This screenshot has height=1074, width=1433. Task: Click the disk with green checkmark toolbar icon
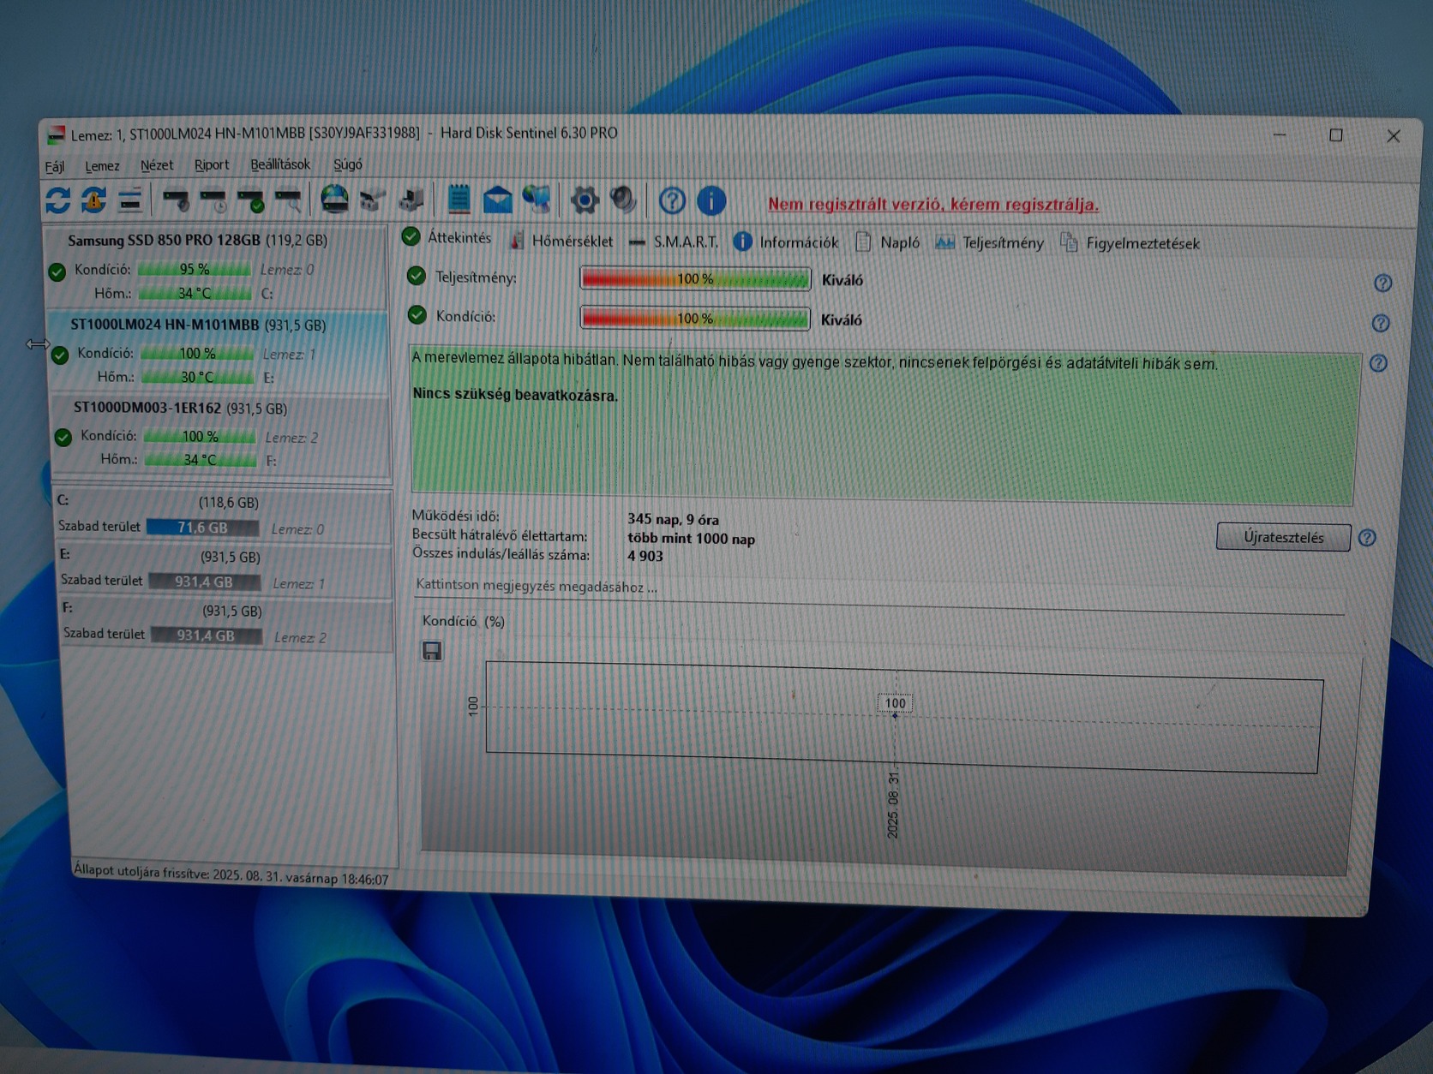pyautogui.click(x=251, y=201)
